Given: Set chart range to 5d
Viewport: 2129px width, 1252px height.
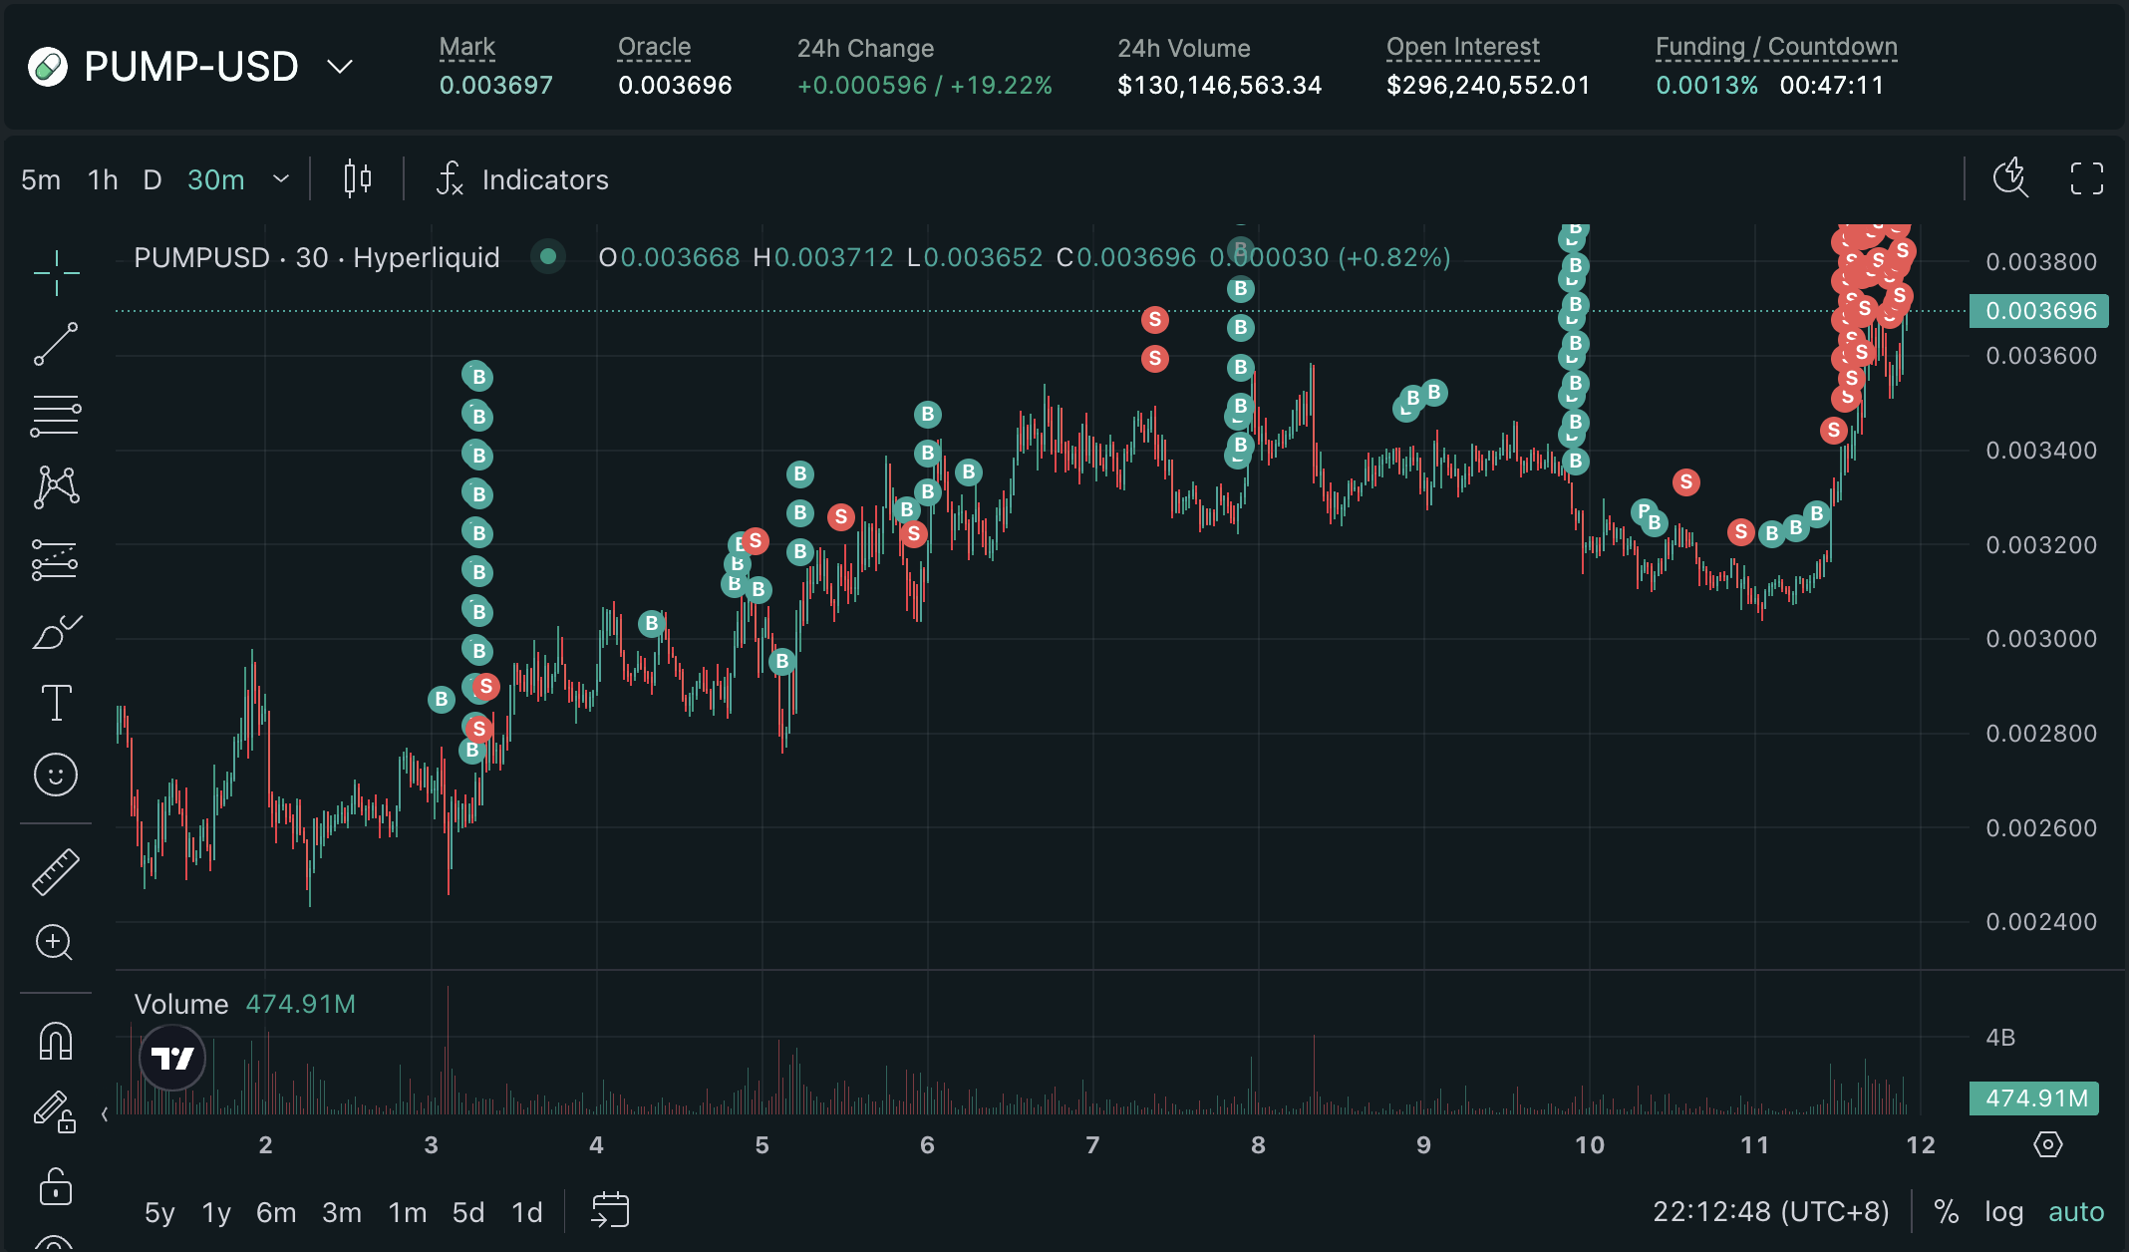Looking at the screenshot, I should (x=468, y=1212).
